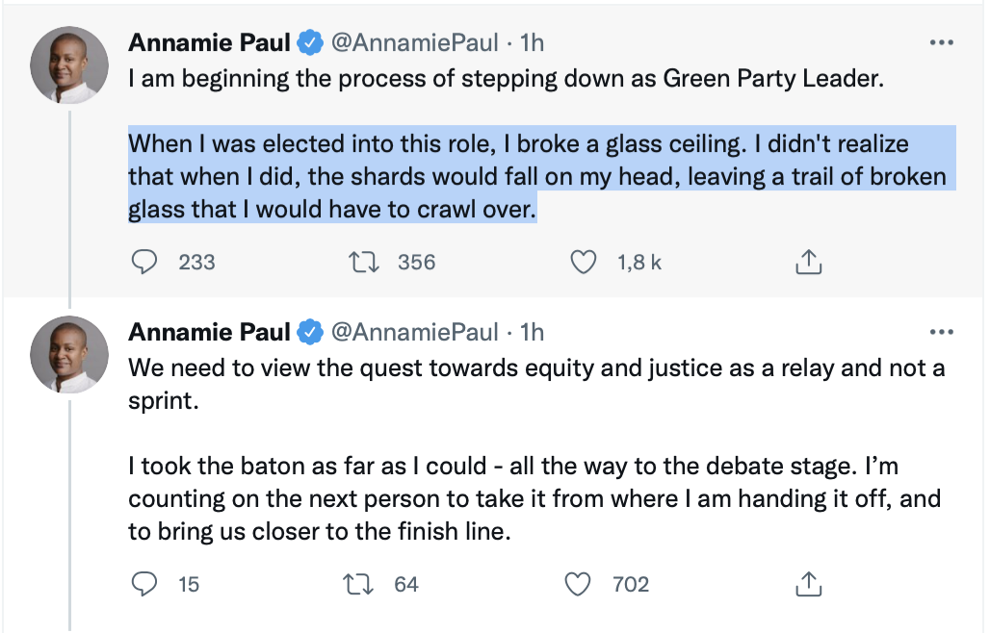This screenshot has height=633, width=990.
Task: Open the 1h timestamp of second tweet
Action: point(532,332)
